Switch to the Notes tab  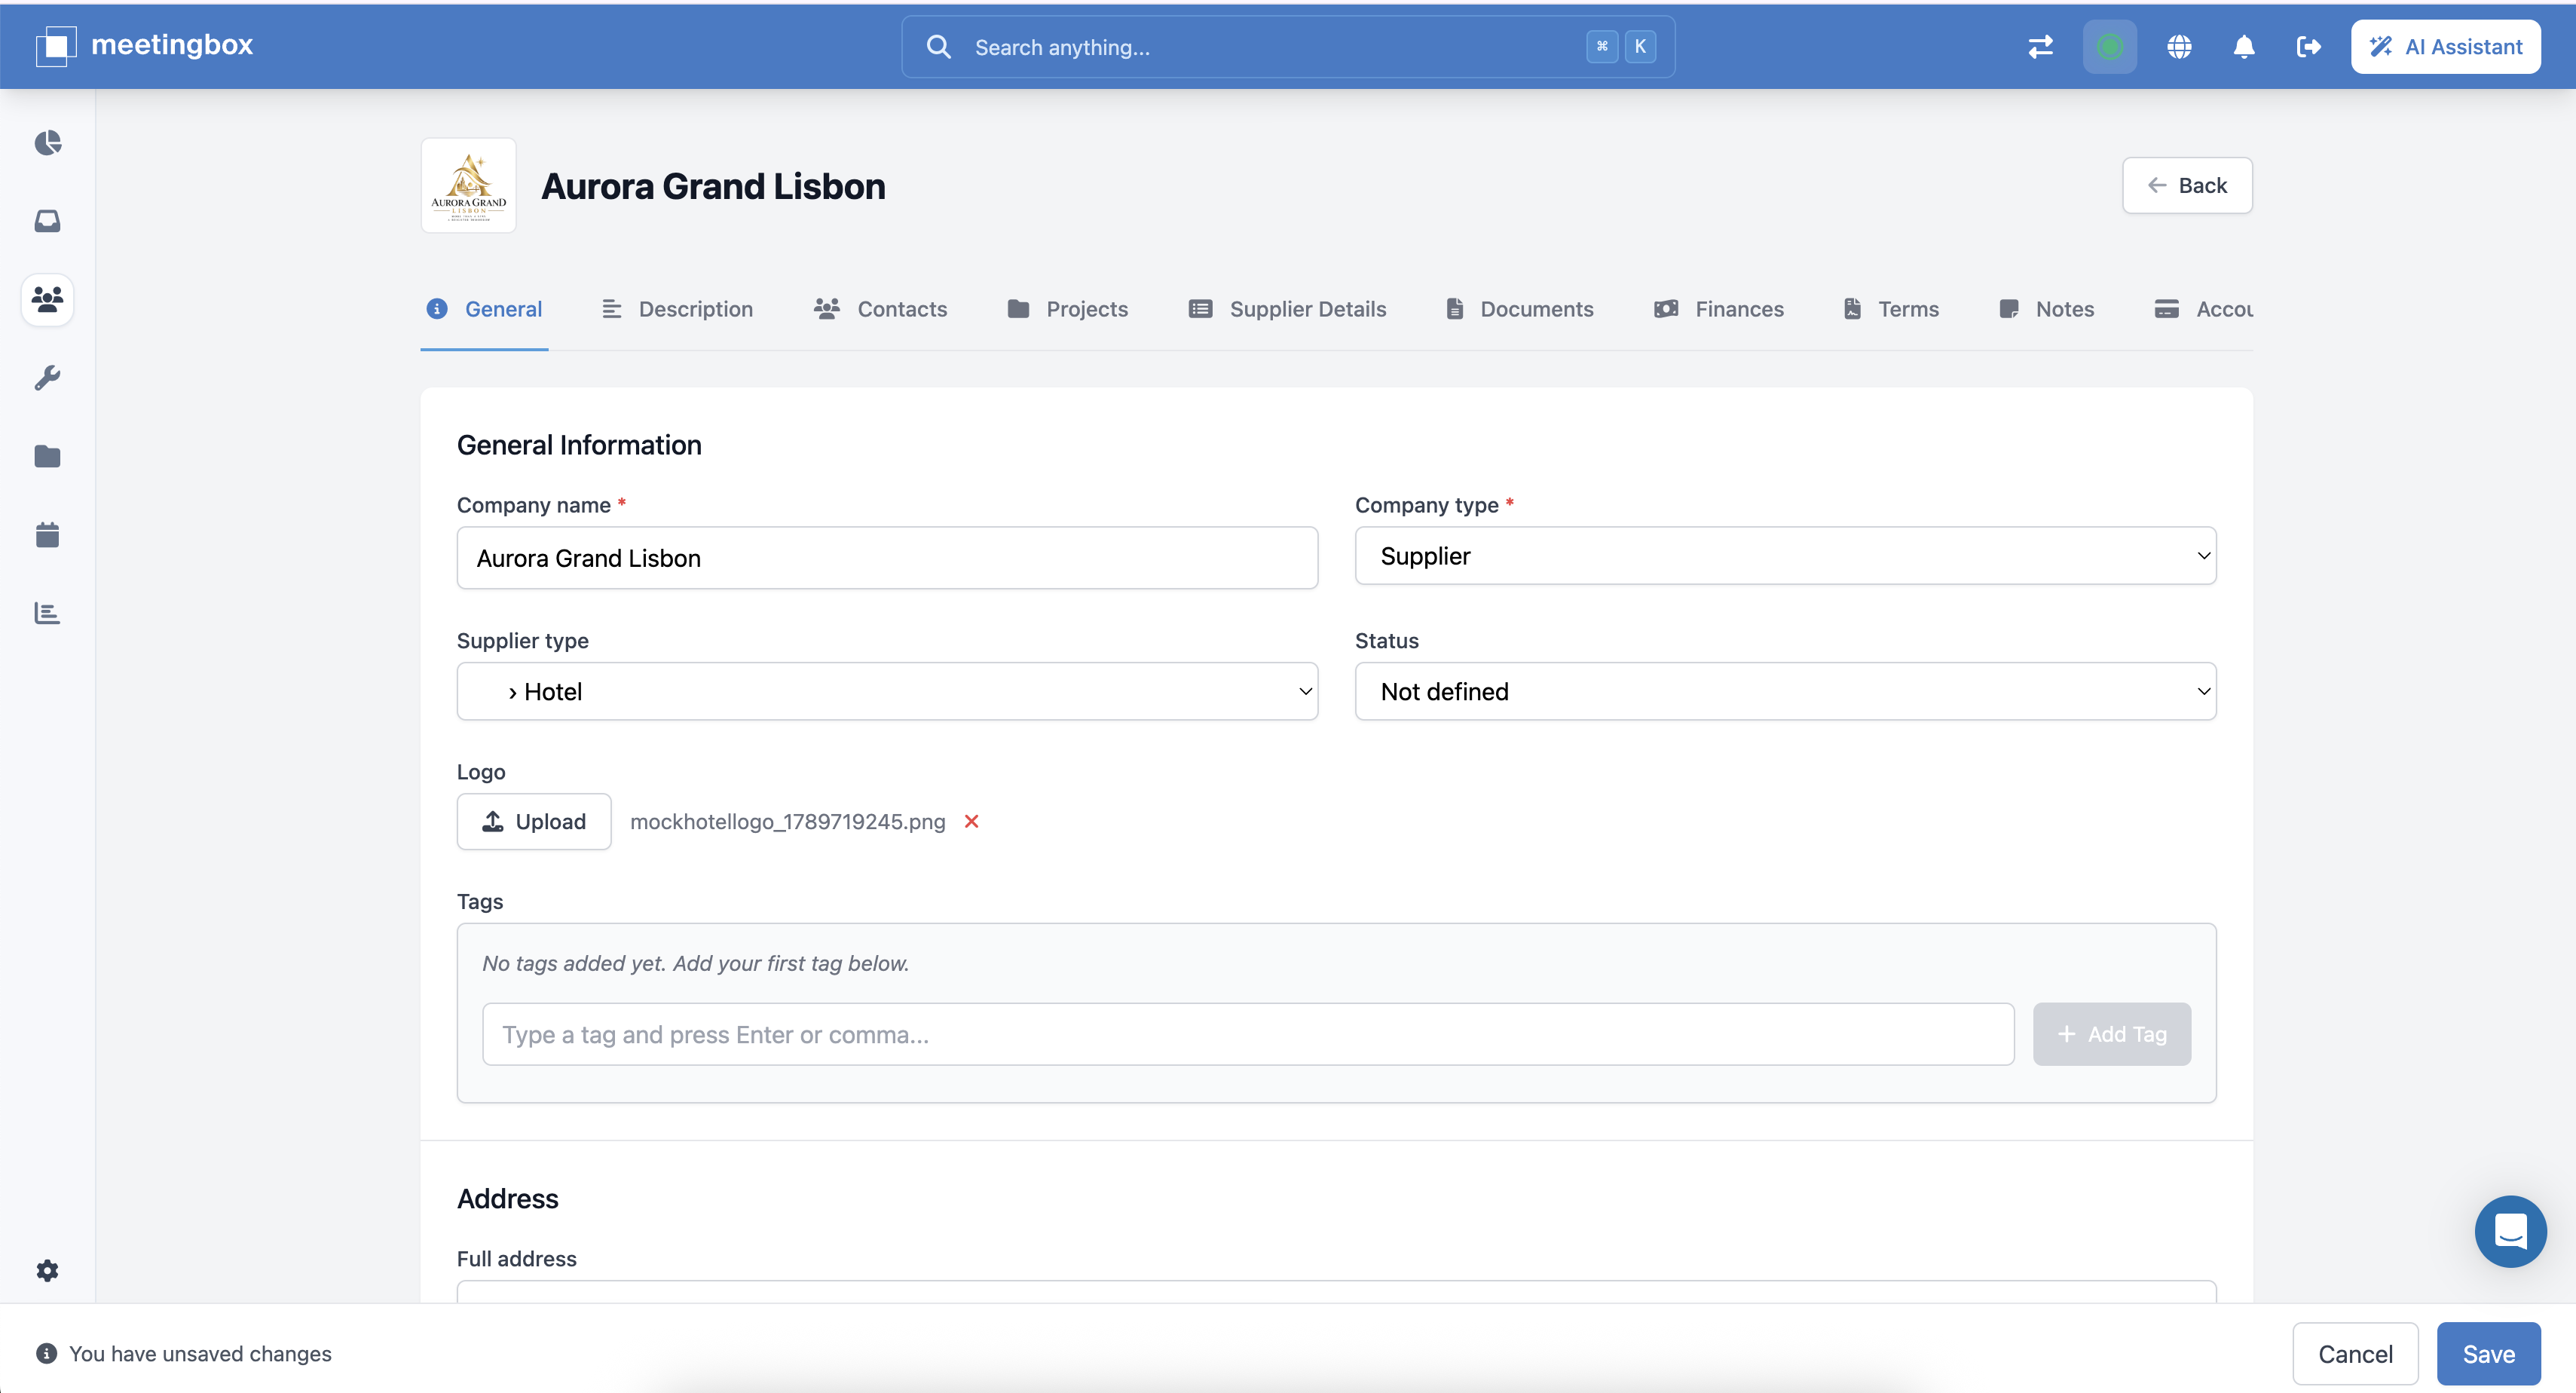(x=2046, y=309)
